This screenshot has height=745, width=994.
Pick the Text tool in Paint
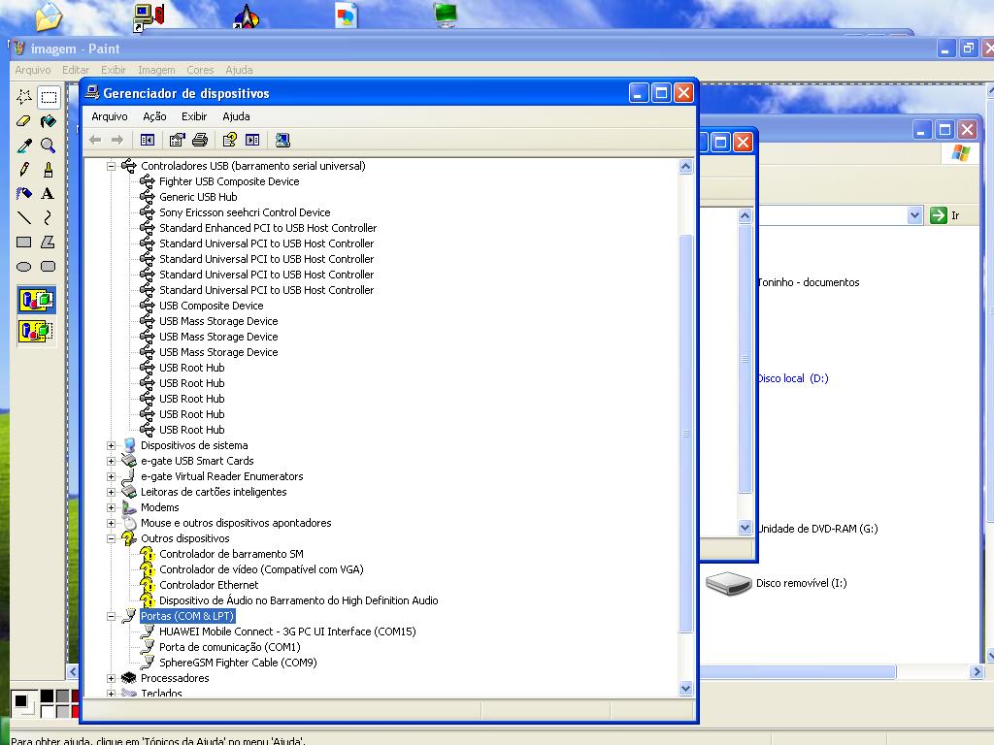[49, 193]
